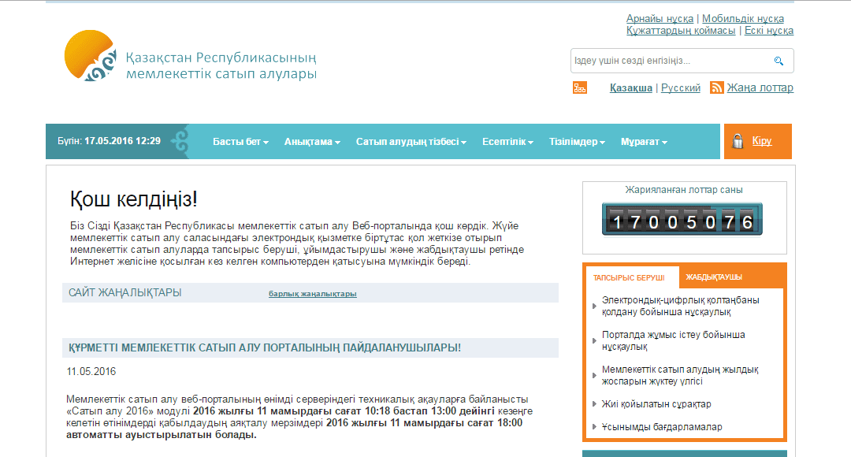Click the padlock login icon
This screenshot has width=851, height=457.
click(737, 141)
